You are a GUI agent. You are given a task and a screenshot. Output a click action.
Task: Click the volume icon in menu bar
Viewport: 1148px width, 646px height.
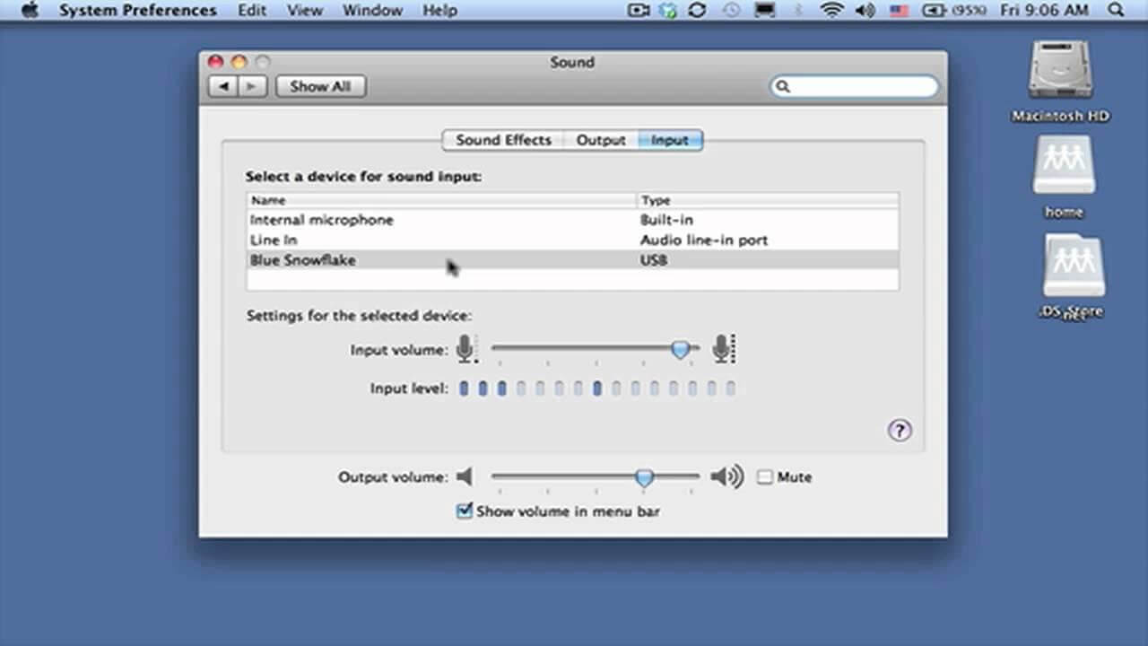[x=865, y=11]
